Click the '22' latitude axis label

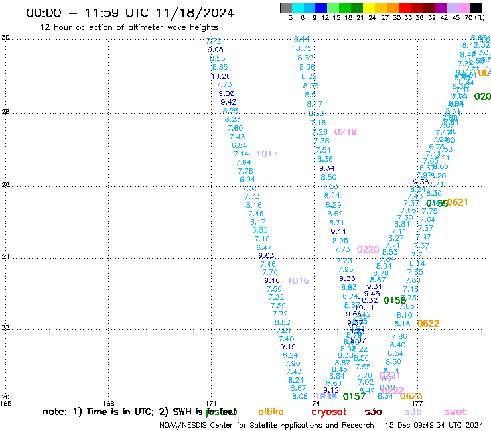point(5,328)
